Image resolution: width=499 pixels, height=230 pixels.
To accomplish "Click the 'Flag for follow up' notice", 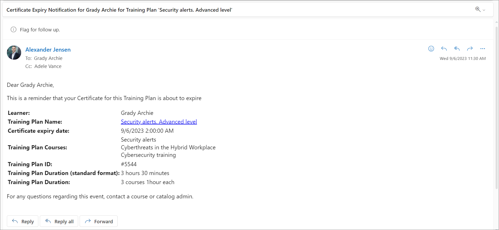I will (40, 30).
